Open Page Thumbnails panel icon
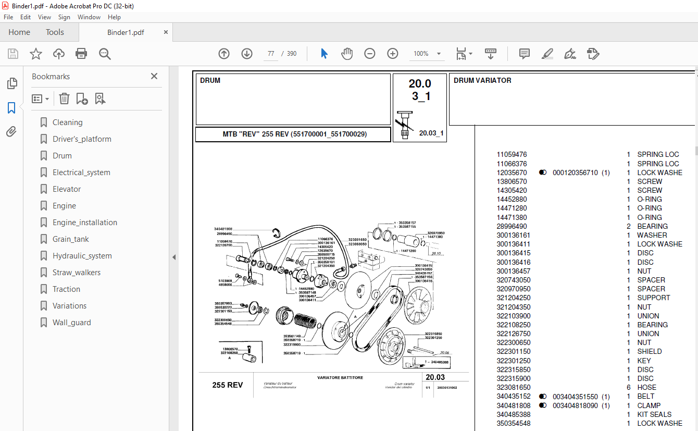The height and width of the screenshot is (431, 698). tap(11, 83)
